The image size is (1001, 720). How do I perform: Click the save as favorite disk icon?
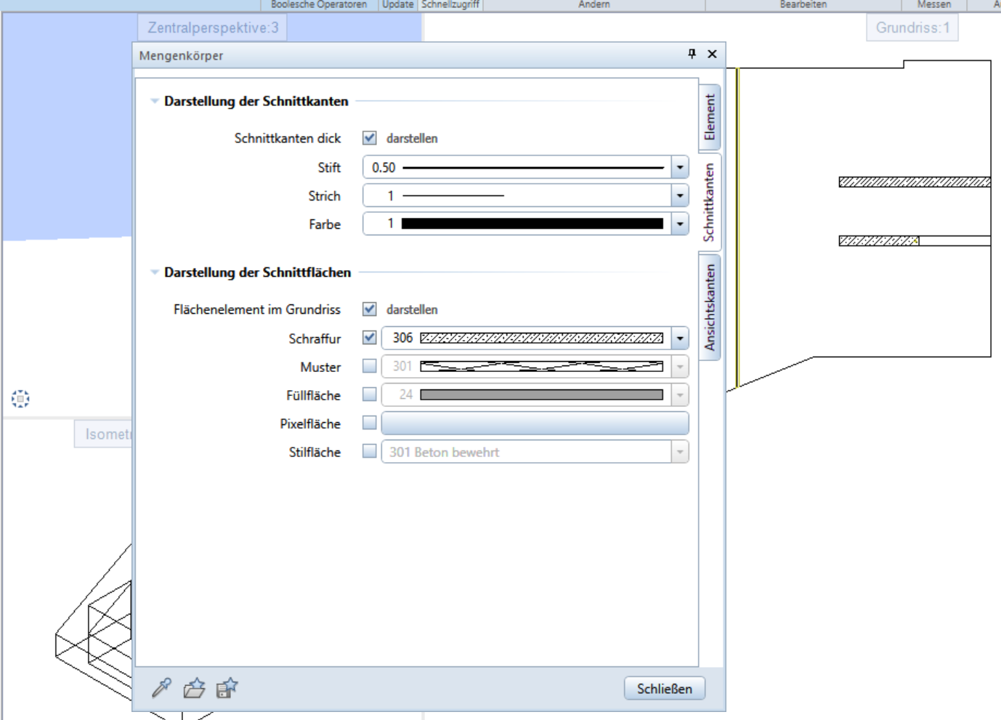[227, 687]
